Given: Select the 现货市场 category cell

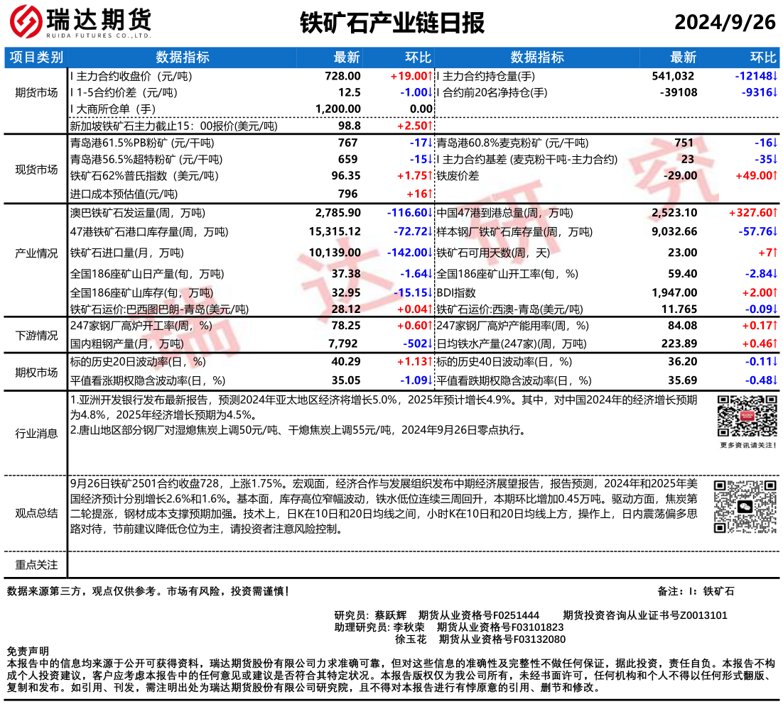Looking at the screenshot, I should (37, 169).
